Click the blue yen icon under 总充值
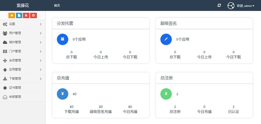The width and height of the screenshot is (261, 124). (x=62, y=94)
